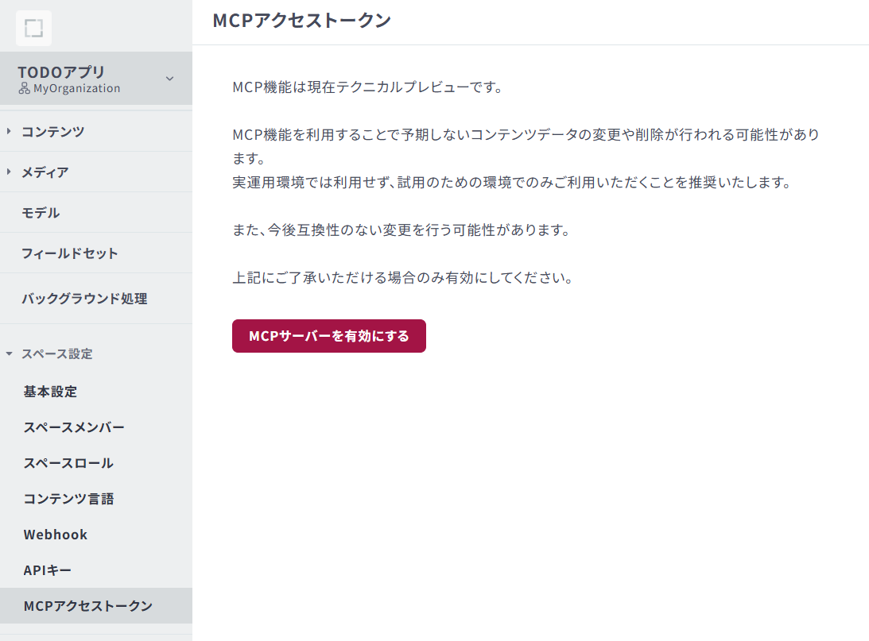This screenshot has height=641, width=869.
Task: Select コンテンツ言語 in the sidebar
Action: [69, 499]
